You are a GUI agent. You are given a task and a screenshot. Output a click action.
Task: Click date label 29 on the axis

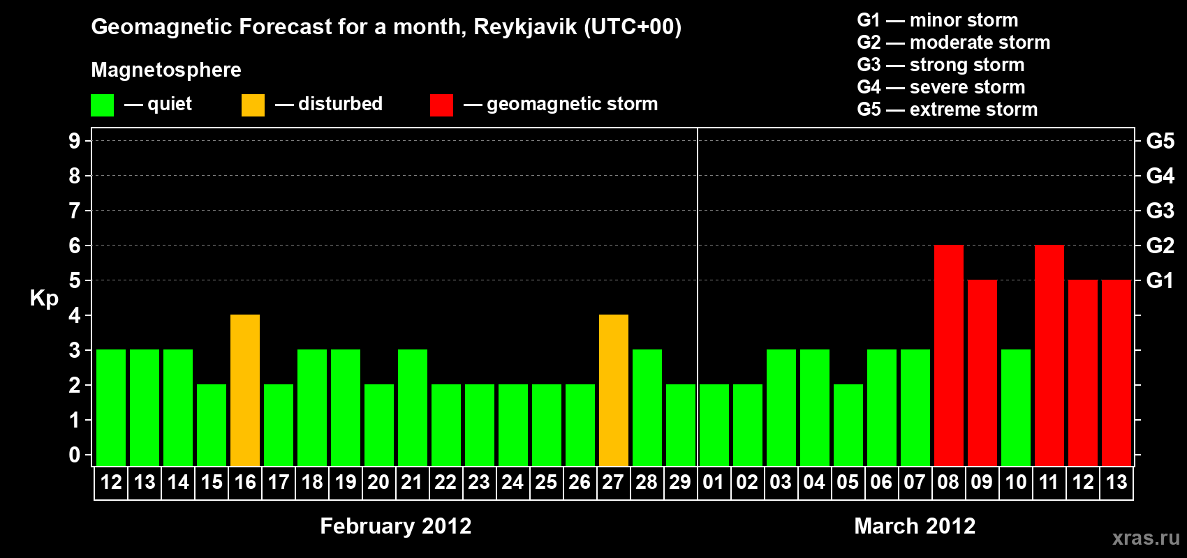coord(680,483)
